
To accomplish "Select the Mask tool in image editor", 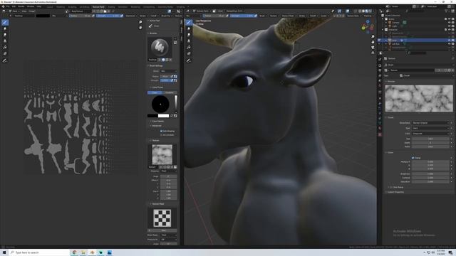I will pos(5,54).
